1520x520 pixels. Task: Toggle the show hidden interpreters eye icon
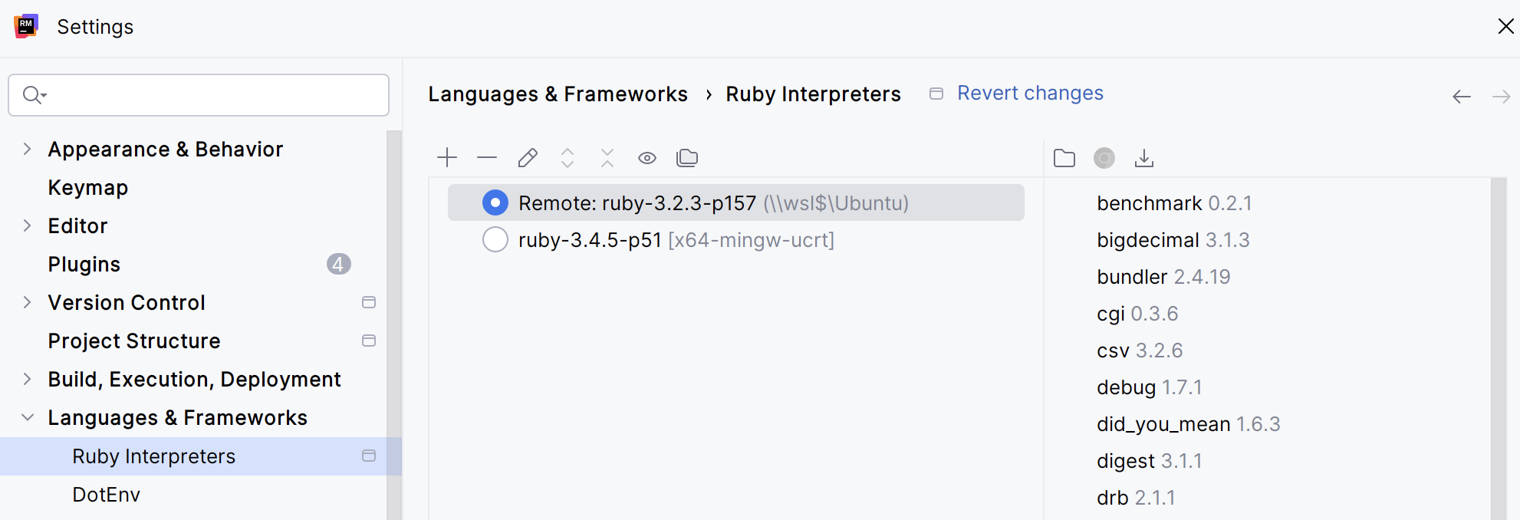point(646,158)
